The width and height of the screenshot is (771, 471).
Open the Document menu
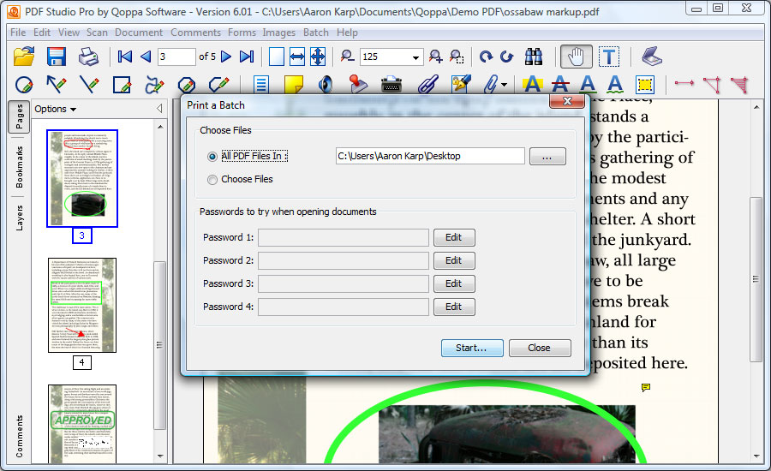139,33
